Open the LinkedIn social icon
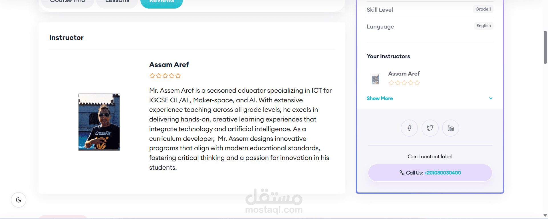Viewport: 548px width, 219px height. pos(451,128)
